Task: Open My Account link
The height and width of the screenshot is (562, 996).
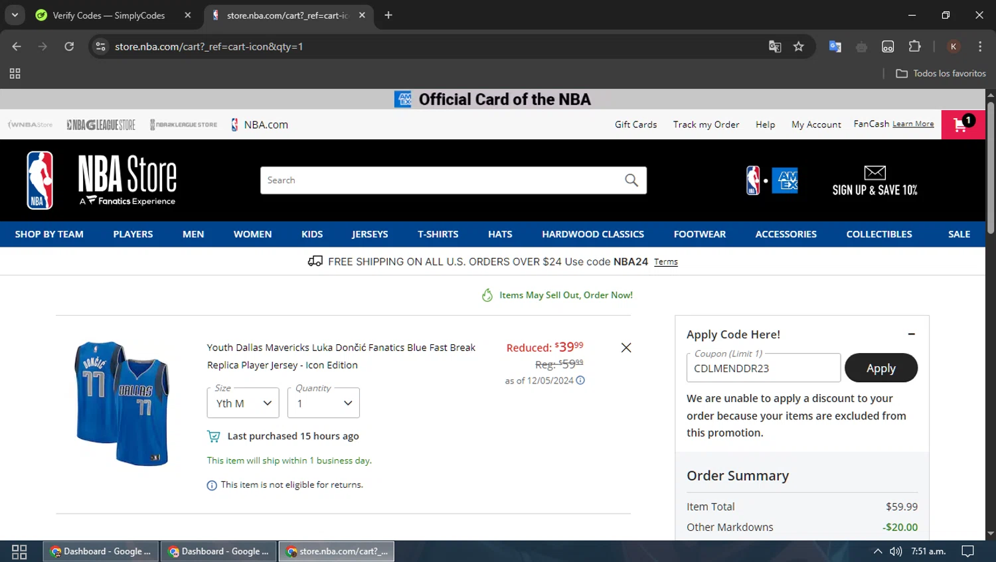Action: pyautogui.click(x=816, y=125)
